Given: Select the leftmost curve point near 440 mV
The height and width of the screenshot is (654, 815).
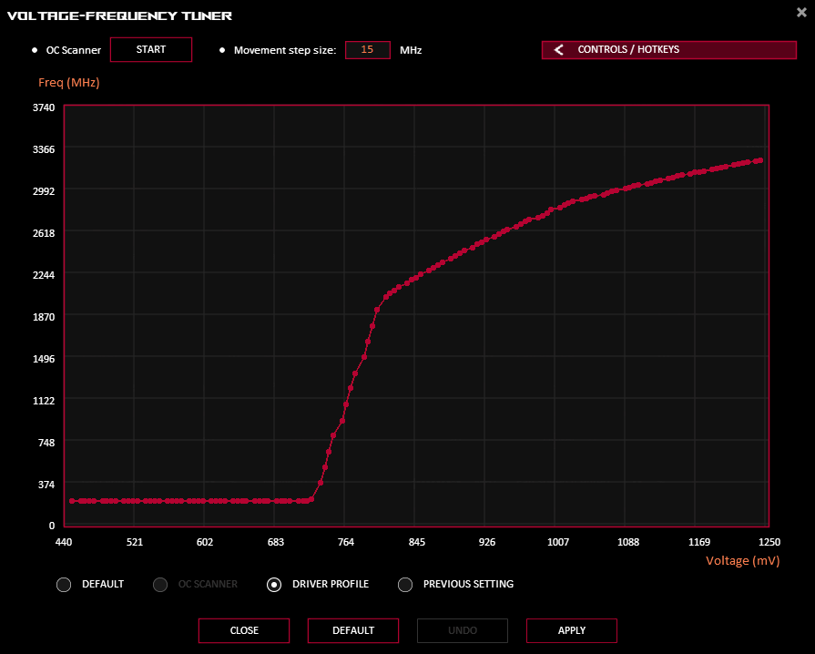Looking at the screenshot, I should click(x=72, y=501).
